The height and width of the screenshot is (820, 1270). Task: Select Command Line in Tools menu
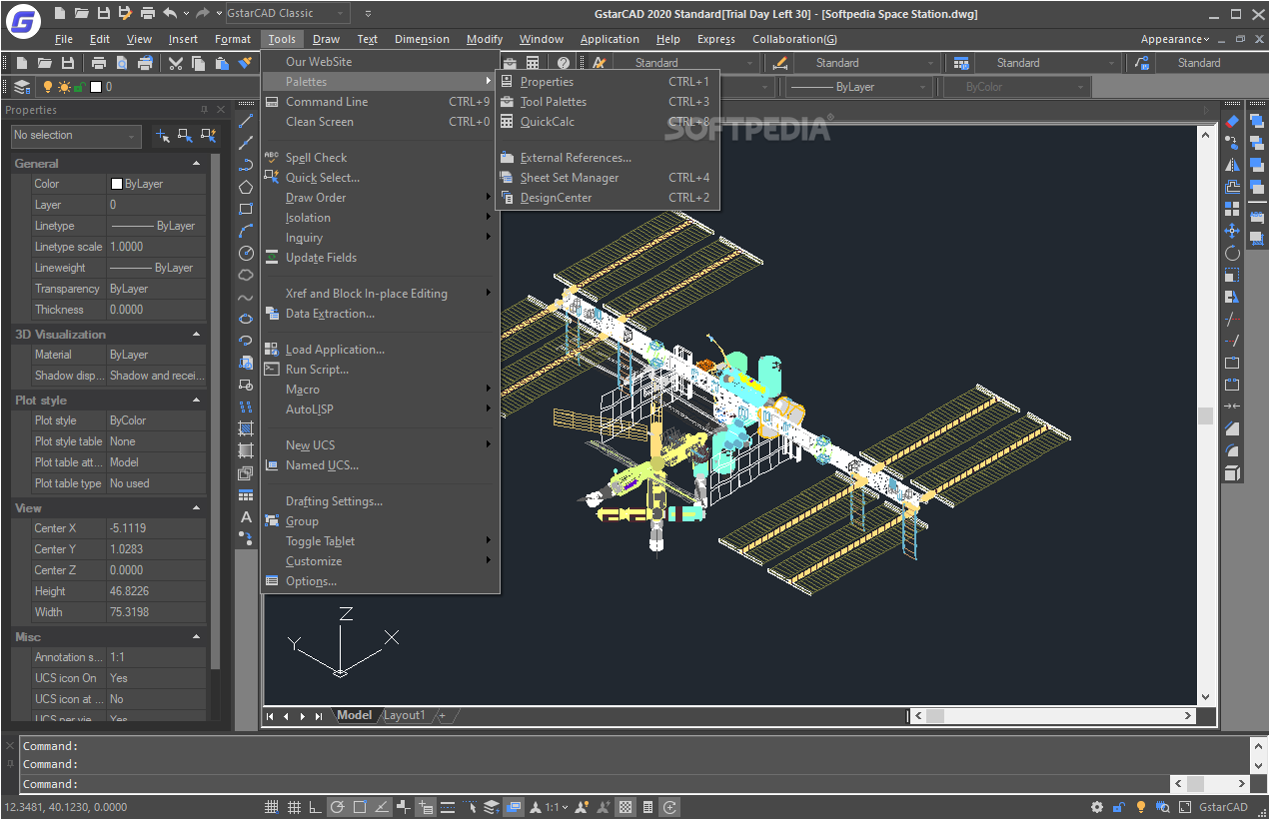[x=380, y=102]
